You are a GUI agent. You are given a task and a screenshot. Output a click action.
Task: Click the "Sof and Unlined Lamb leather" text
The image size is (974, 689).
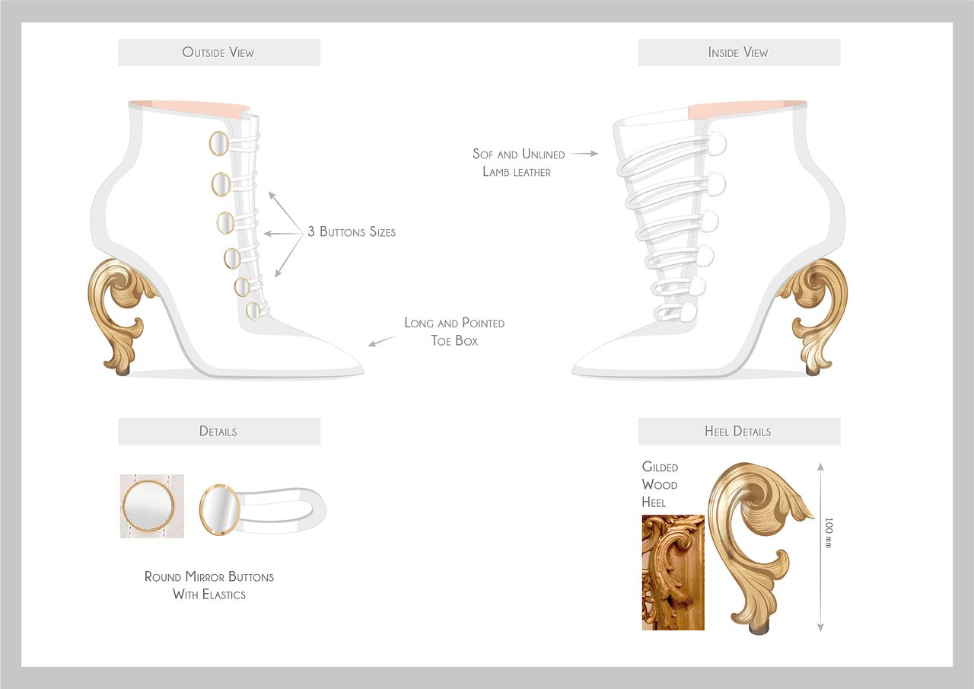tap(518, 163)
